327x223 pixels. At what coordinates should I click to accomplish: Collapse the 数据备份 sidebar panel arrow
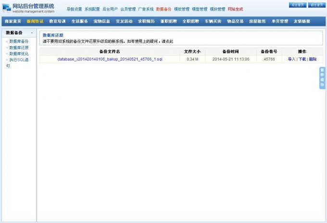click(32, 33)
